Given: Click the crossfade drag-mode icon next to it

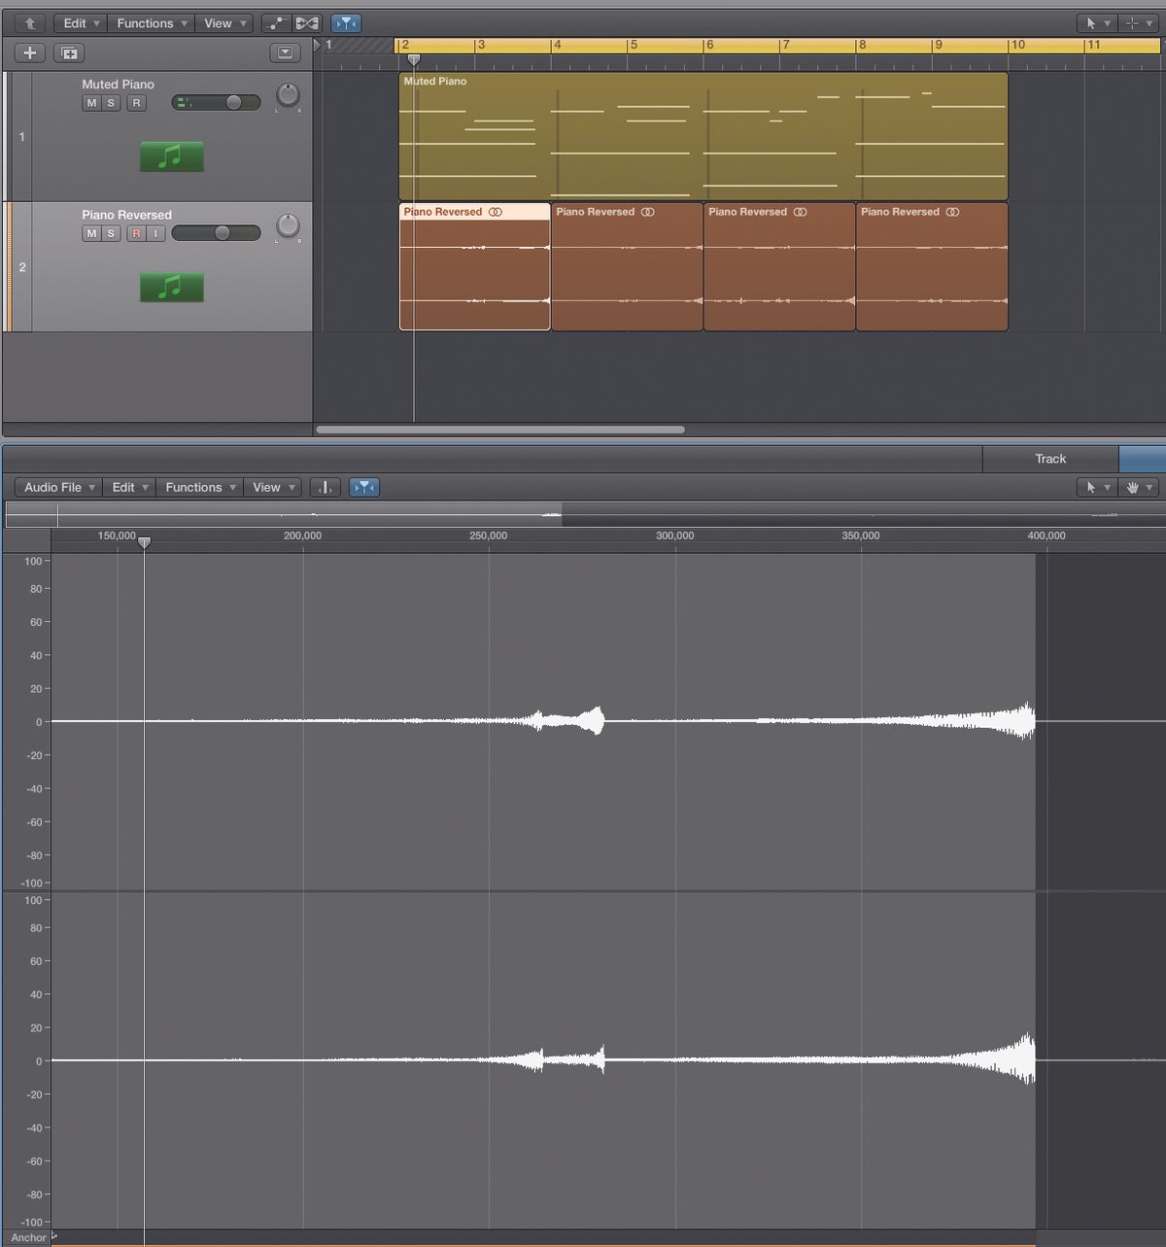Looking at the screenshot, I should 308,22.
